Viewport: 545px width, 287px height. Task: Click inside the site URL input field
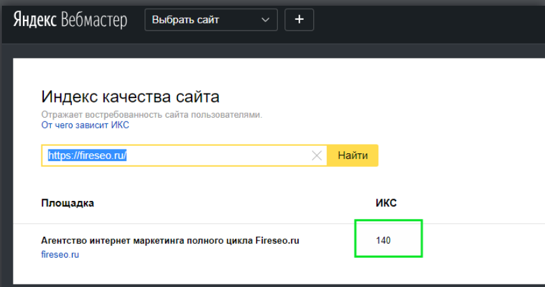[223, 156]
